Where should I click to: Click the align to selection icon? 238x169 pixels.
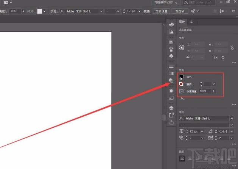[x=222, y=11]
